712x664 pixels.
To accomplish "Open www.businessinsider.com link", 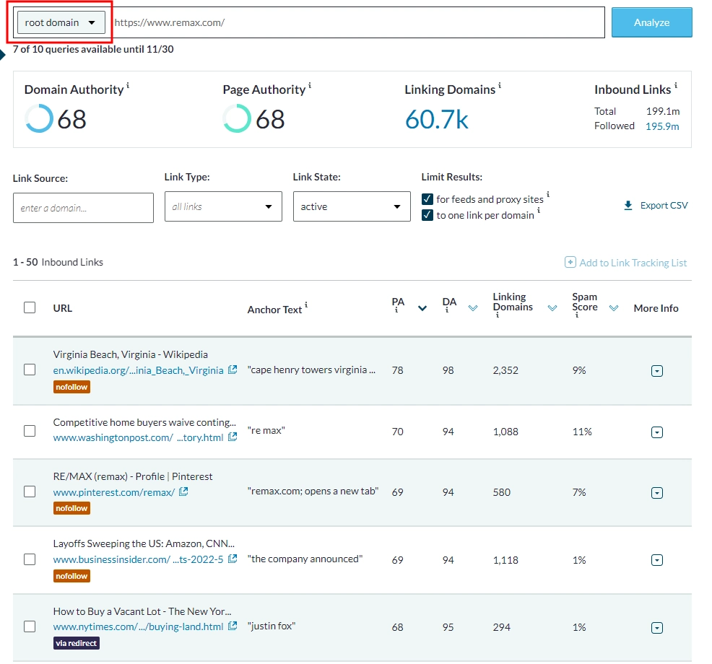I will tap(138, 559).
